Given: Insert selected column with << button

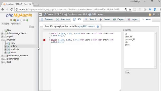Looking at the screenshot, I should coord(128,72).
